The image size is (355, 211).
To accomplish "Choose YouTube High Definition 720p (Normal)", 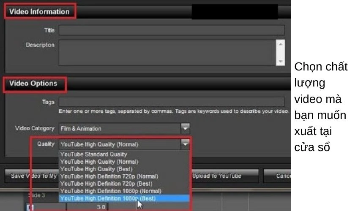I will tap(124, 176).
